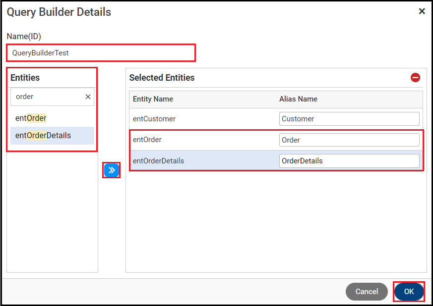Select the entOrder row in Selected Entities
The width and height of the screenshot is (433, 306).
(147, 140)
